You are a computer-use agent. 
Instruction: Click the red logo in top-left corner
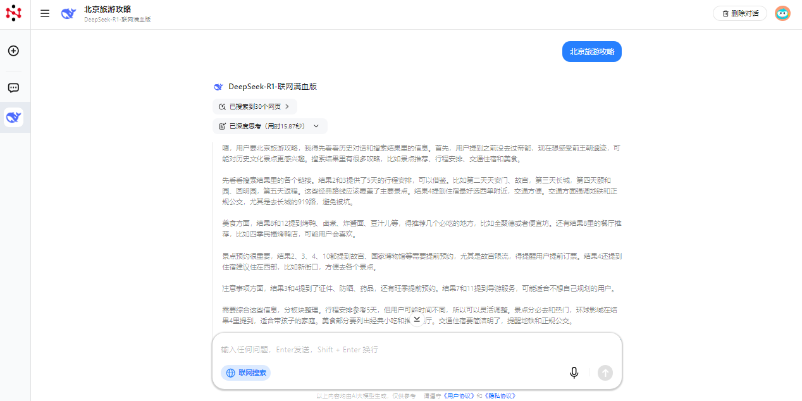13,13
